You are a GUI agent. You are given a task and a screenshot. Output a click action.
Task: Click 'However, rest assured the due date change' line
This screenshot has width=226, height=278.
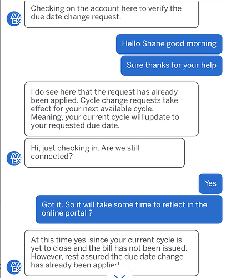[107, 257]
